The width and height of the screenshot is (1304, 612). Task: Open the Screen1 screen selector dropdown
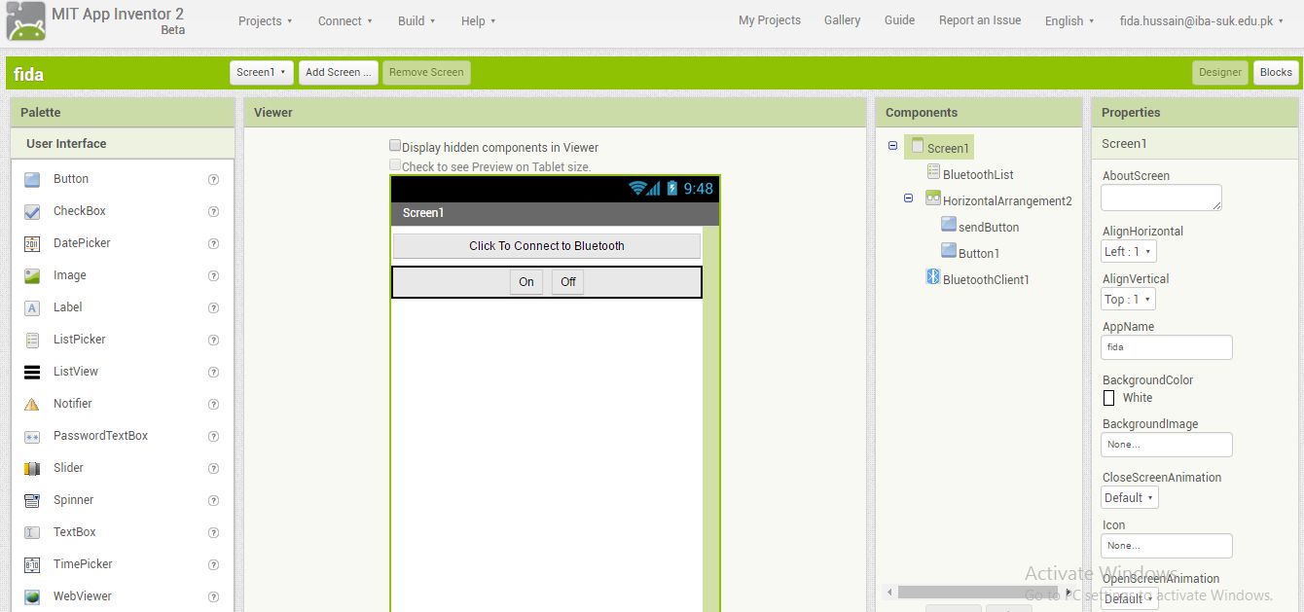[x=262, y=72]
